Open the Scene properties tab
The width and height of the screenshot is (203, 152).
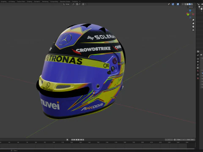coord(198,68)
